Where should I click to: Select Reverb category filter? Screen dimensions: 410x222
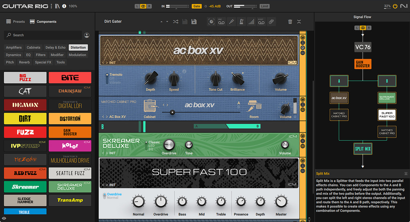coord(24,62)
